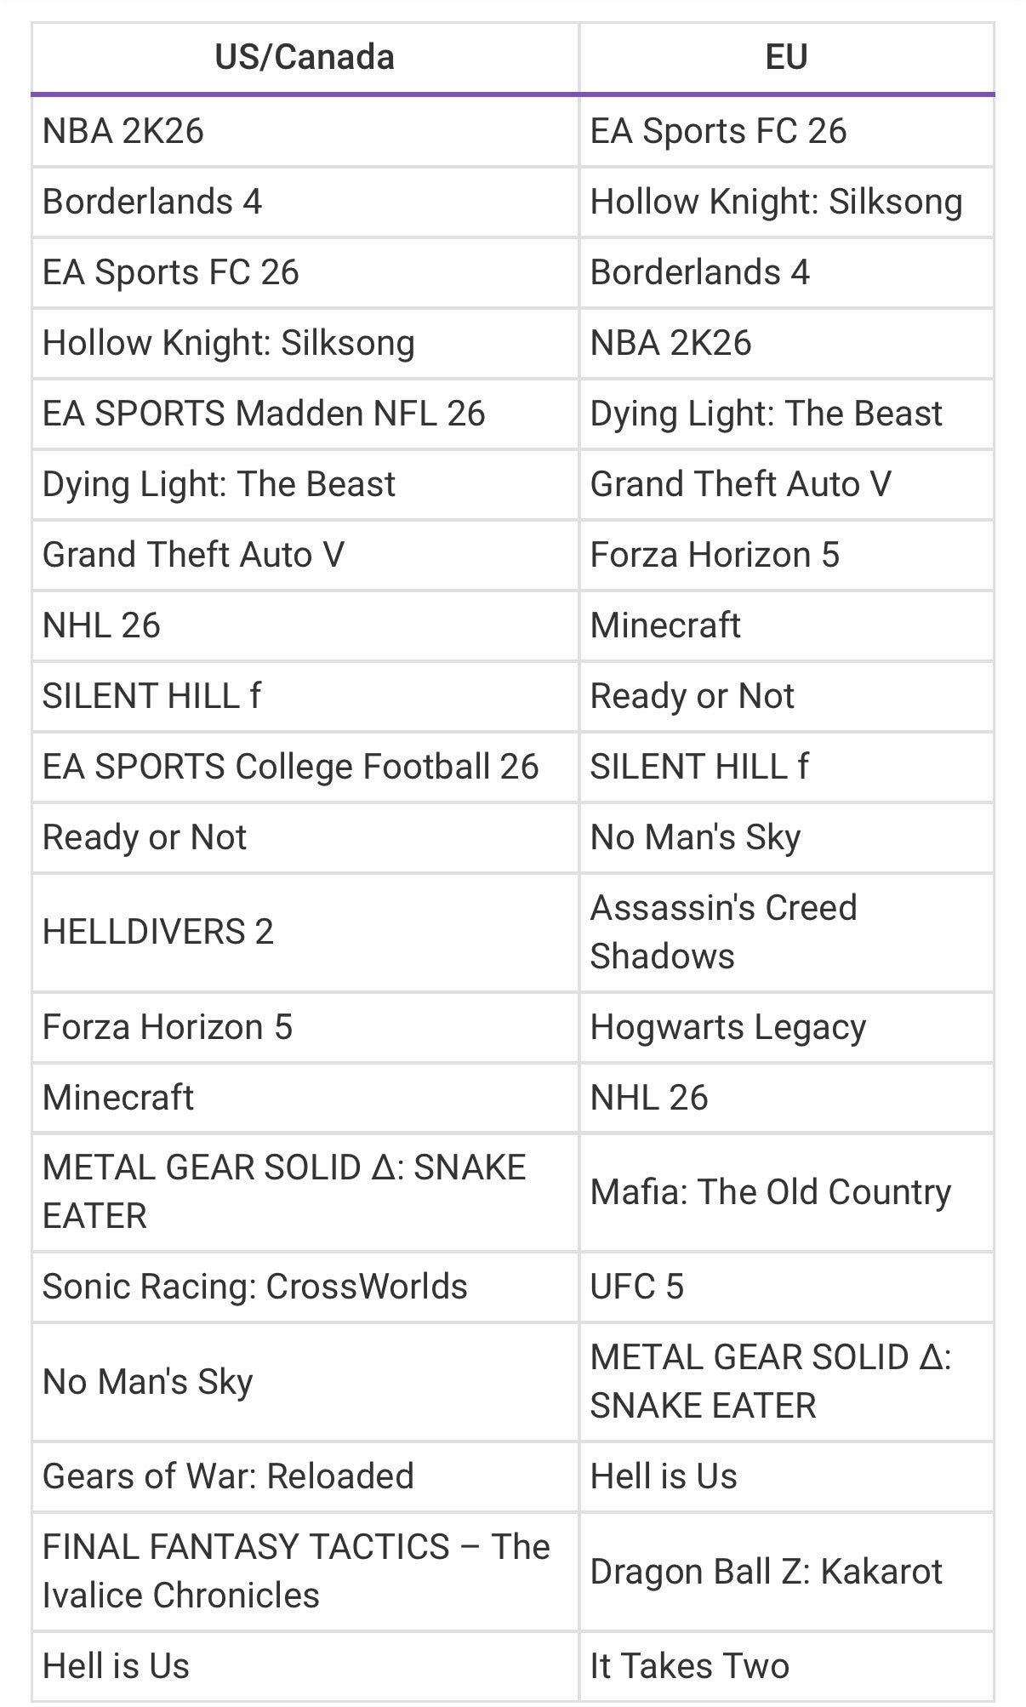Image resolution: width=1026 pixels, height=1707 pixels.
Task: Select the EA SPORTS Madden NFL 26 cell
Action: click(264, 414)
